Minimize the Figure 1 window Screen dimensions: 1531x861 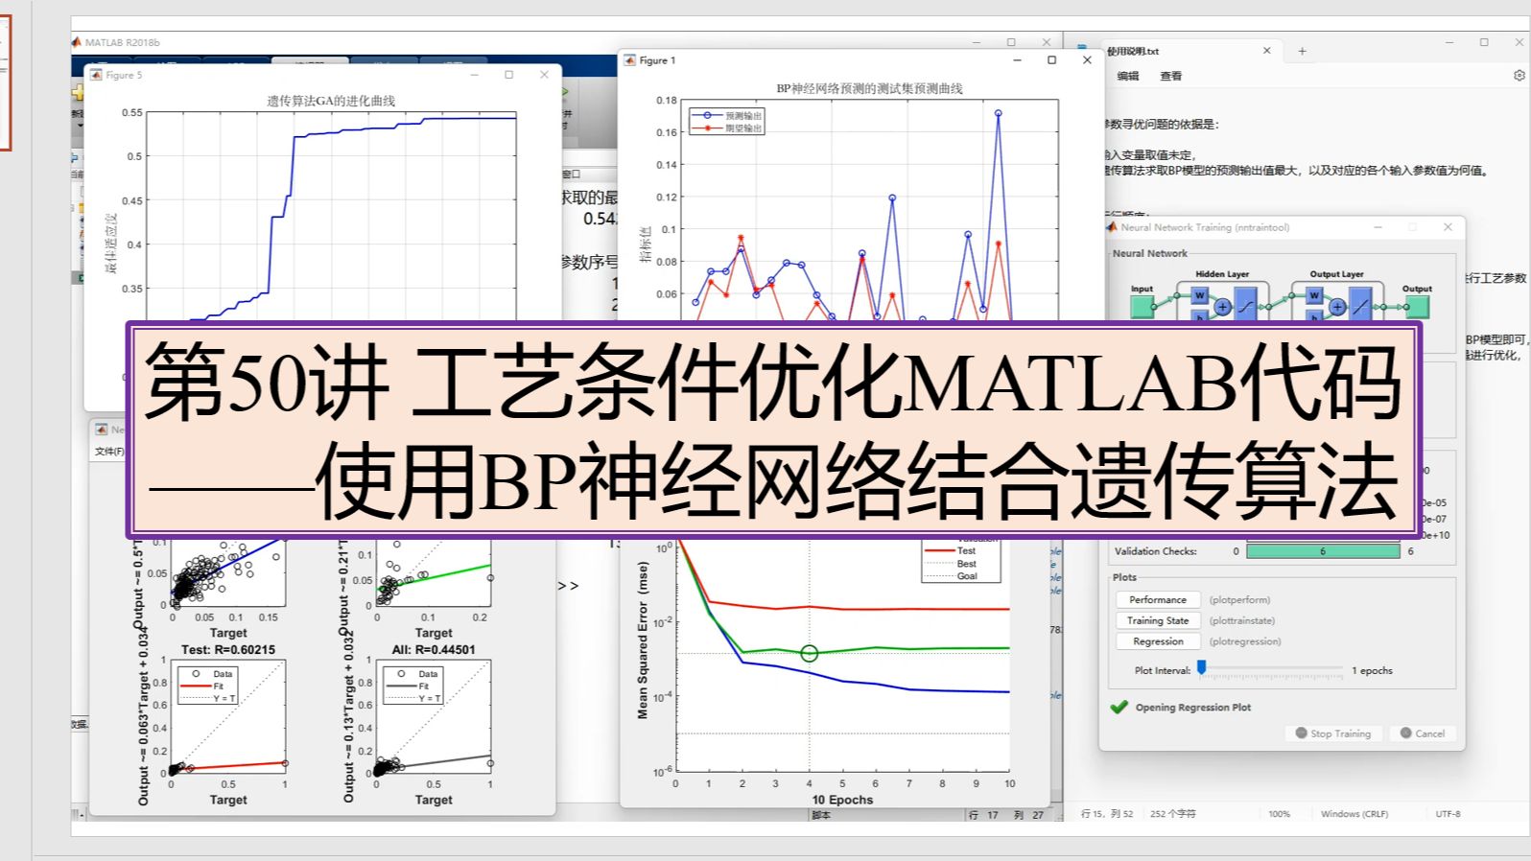1017,60
